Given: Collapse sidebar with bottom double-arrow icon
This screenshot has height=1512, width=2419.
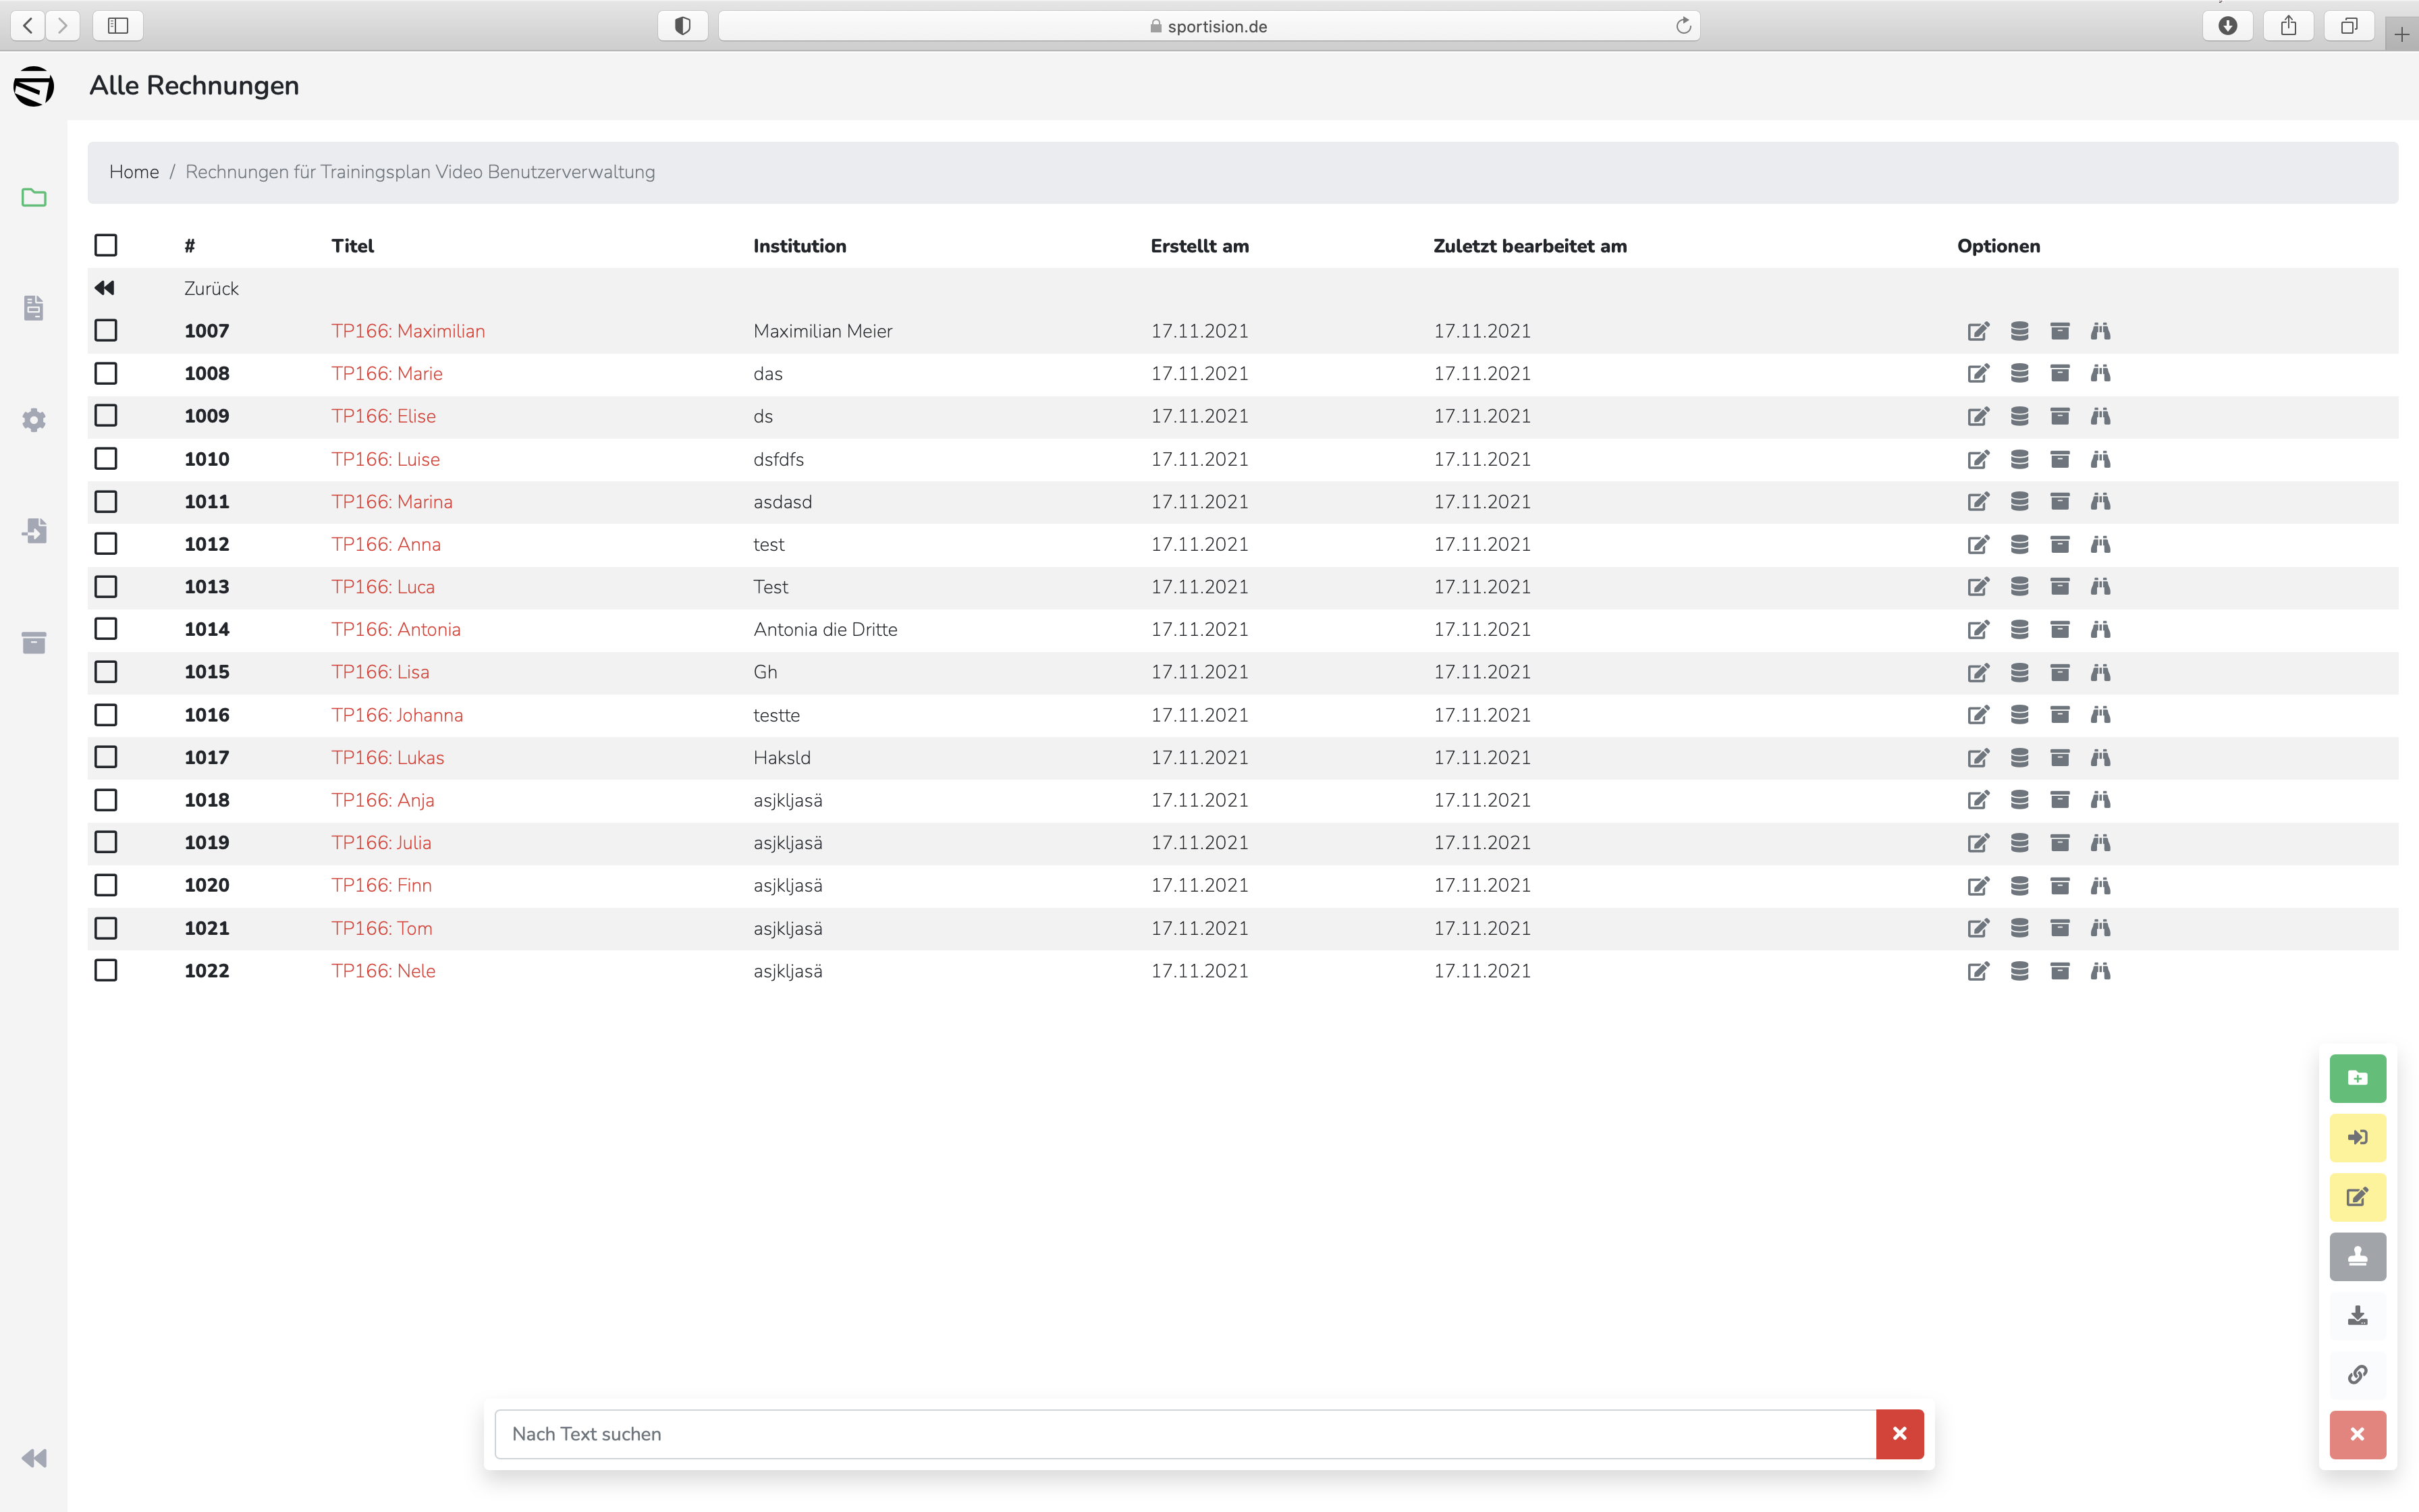Looking at the screenshot, I should pos(34,1458).
